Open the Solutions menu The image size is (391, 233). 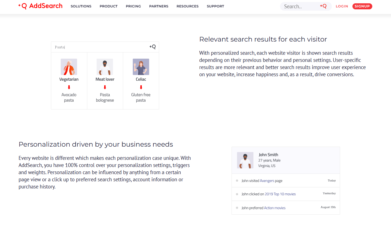[x=81, y=6]
